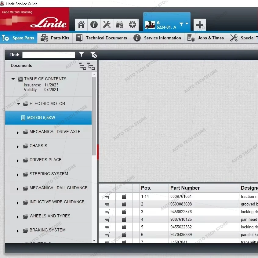Add part 0009761661 to cart
Image resolution: width=258 pixels, height=258 pixels.
click(x=107, y=196)
